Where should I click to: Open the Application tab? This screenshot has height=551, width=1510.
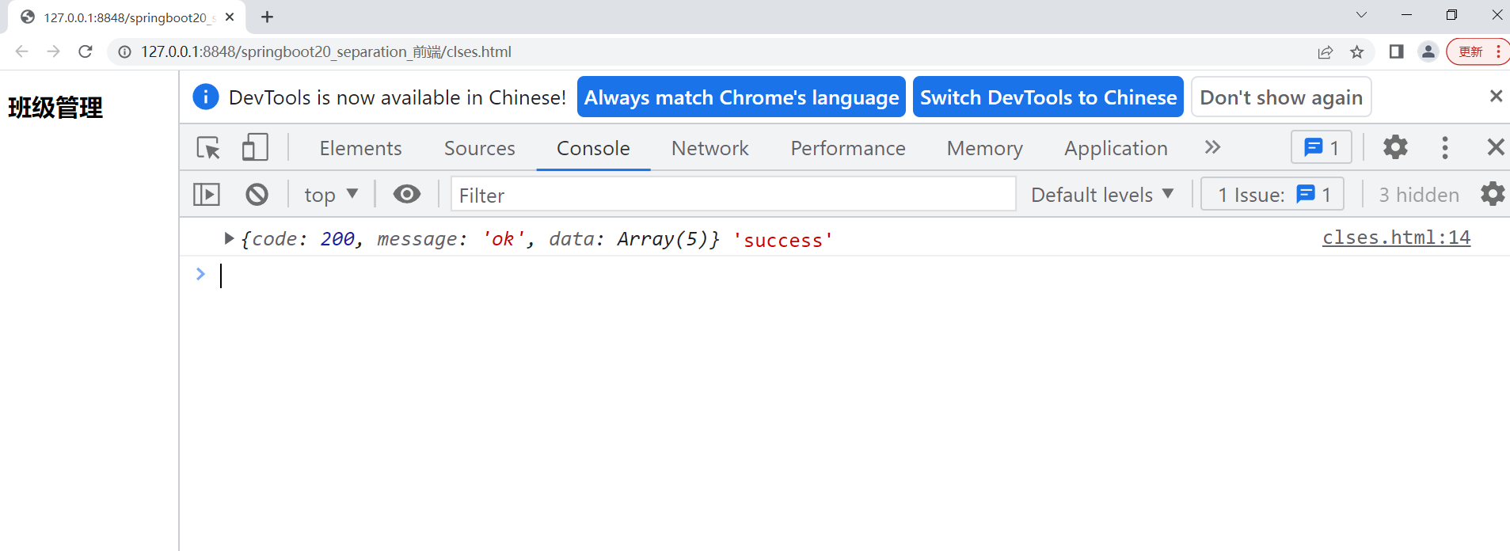1116,148
